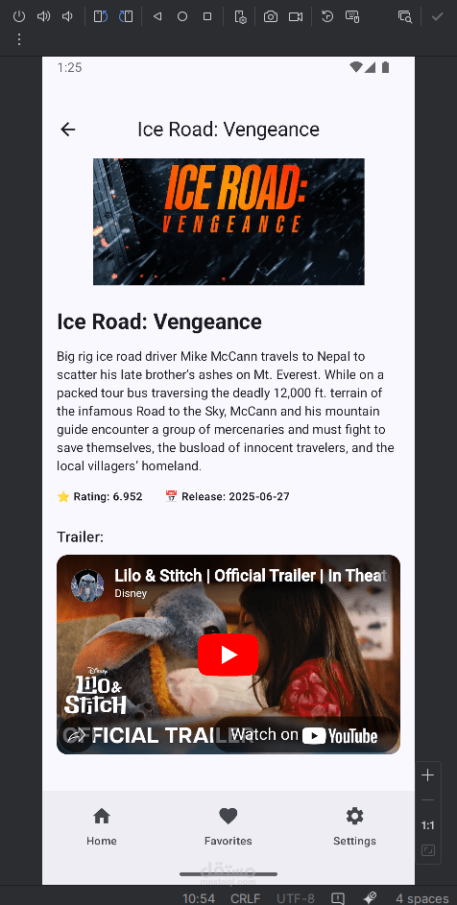Click the emulator power button icon

(19, 16)
